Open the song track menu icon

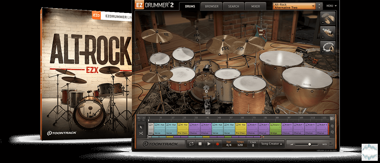point(332,119)
